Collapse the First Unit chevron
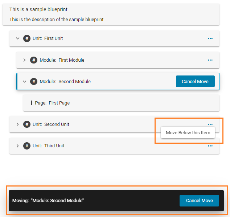The image size is (230, 217). point(17,38)
